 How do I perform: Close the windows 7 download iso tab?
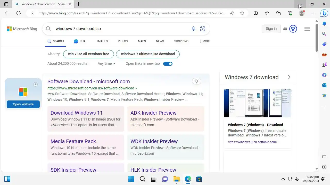tap(70, 4)
